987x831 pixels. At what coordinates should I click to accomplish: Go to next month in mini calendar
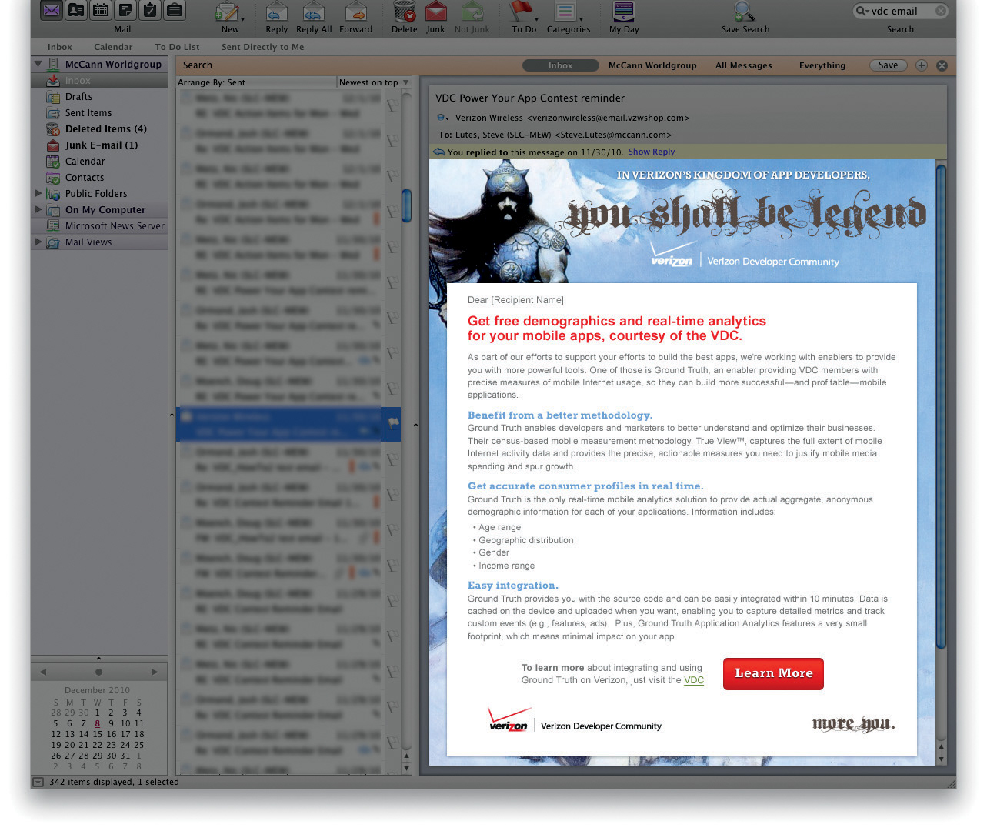coord(155,672)
